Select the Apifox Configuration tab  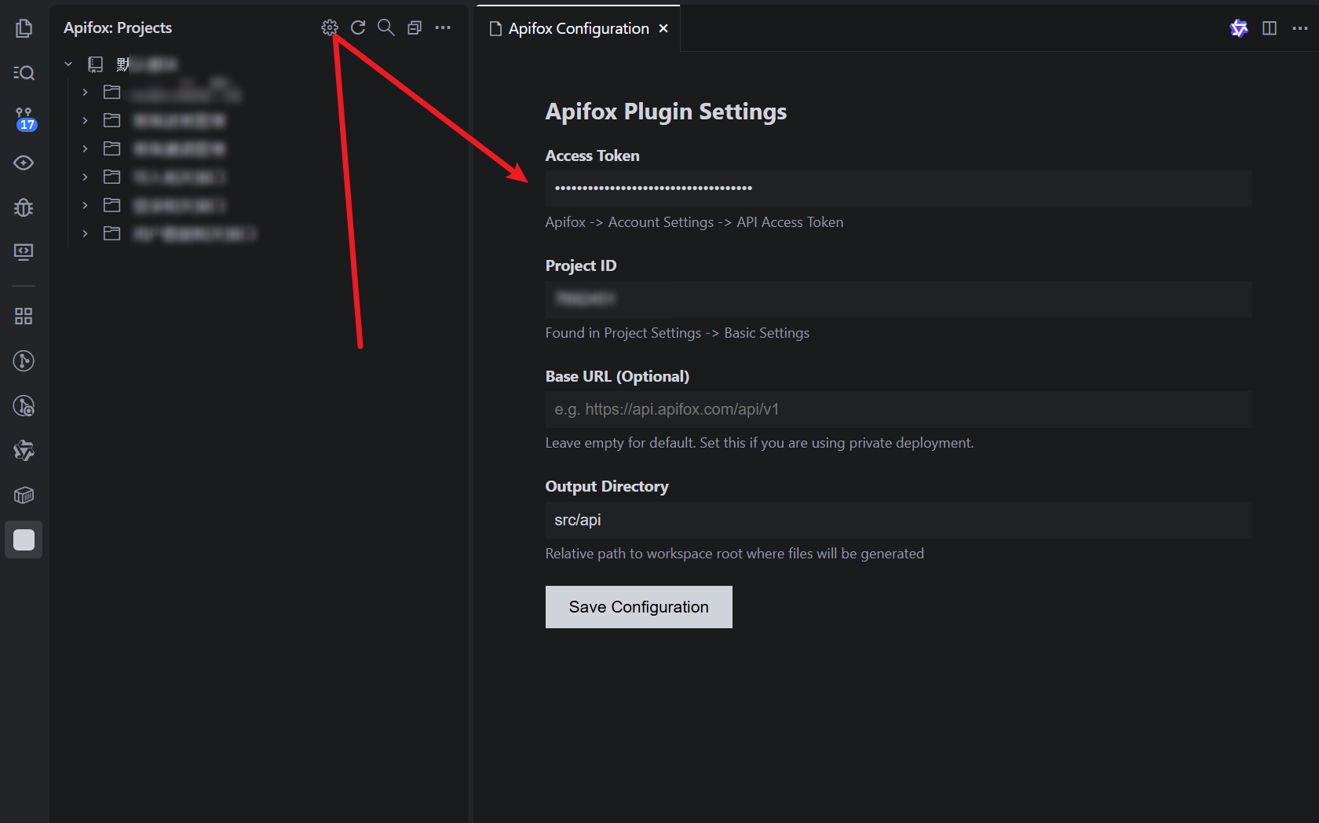pos(578,28)
